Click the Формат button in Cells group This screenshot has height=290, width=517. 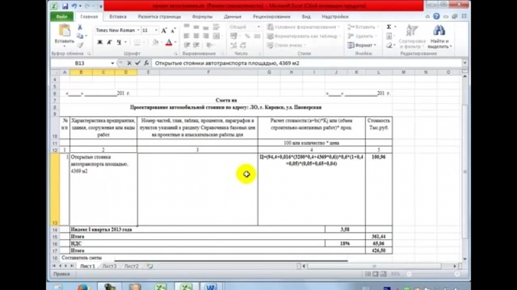pos(364,46)
